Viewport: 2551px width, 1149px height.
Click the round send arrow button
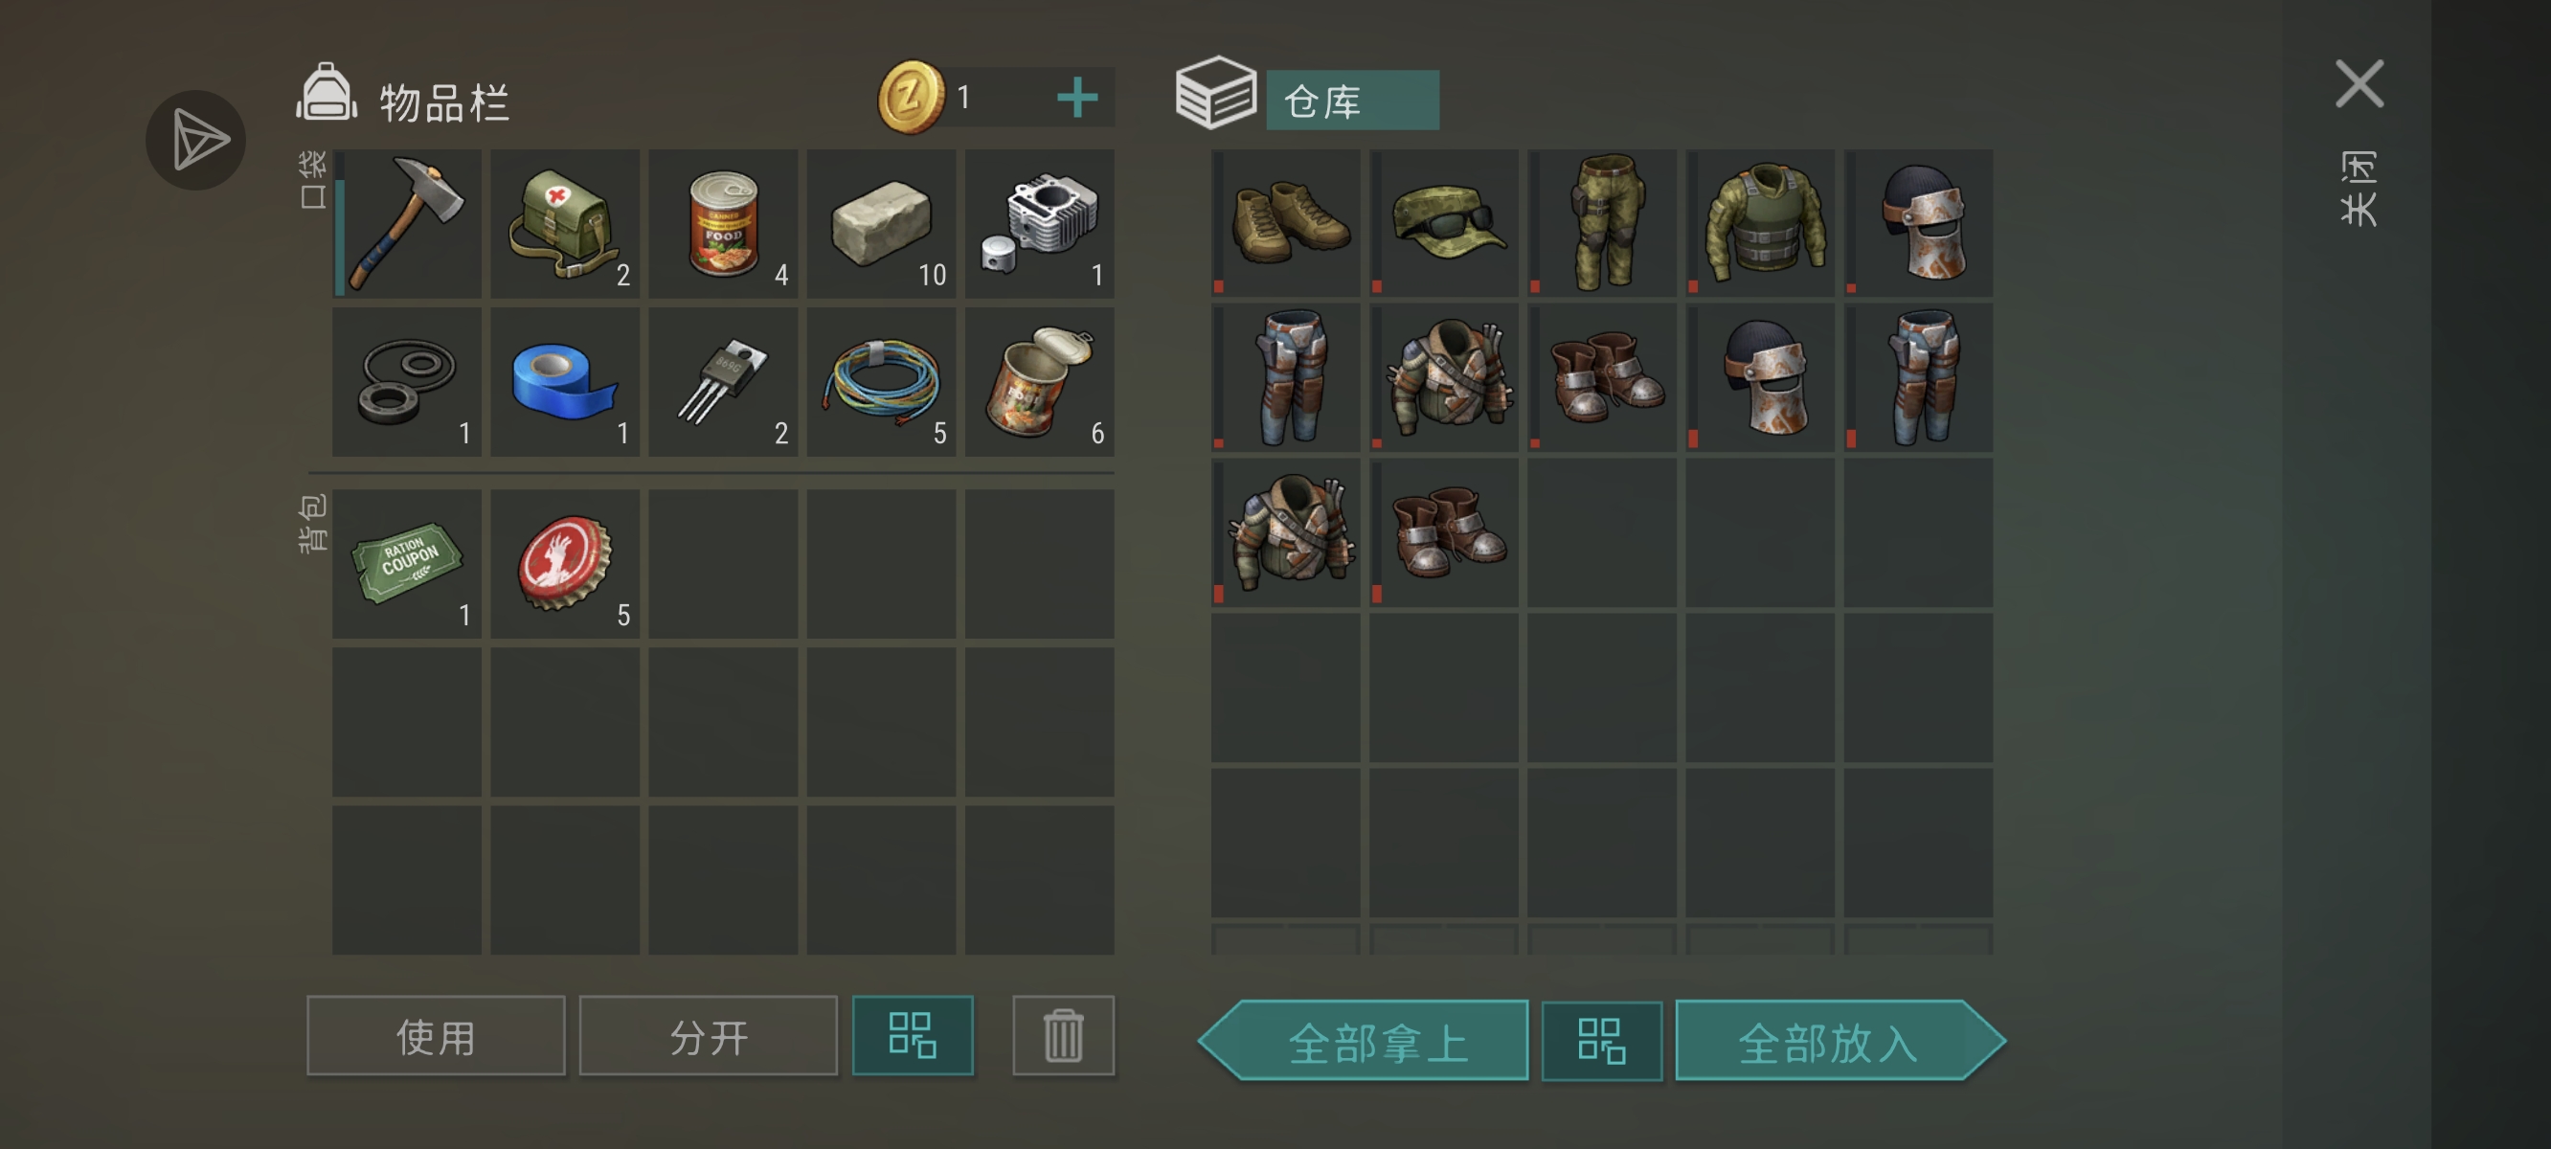[x=196, y=140]
